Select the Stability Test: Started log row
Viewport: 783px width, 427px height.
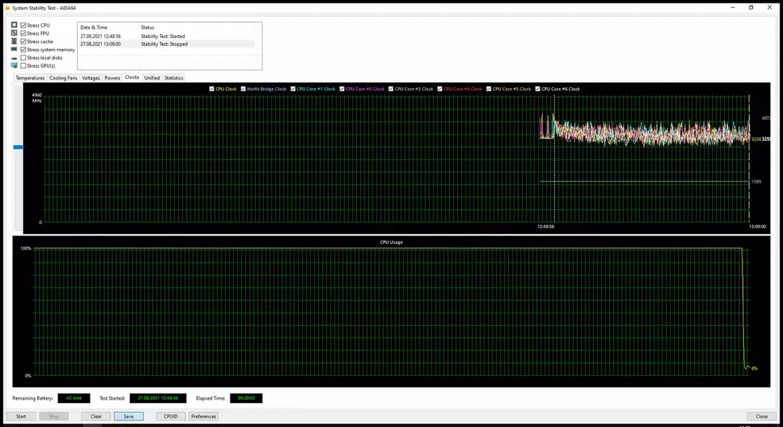pyautogui.click(x=166, y=36)
